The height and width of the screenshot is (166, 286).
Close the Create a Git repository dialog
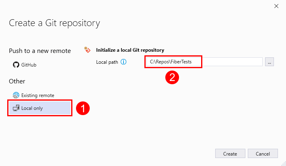(276, 6)
